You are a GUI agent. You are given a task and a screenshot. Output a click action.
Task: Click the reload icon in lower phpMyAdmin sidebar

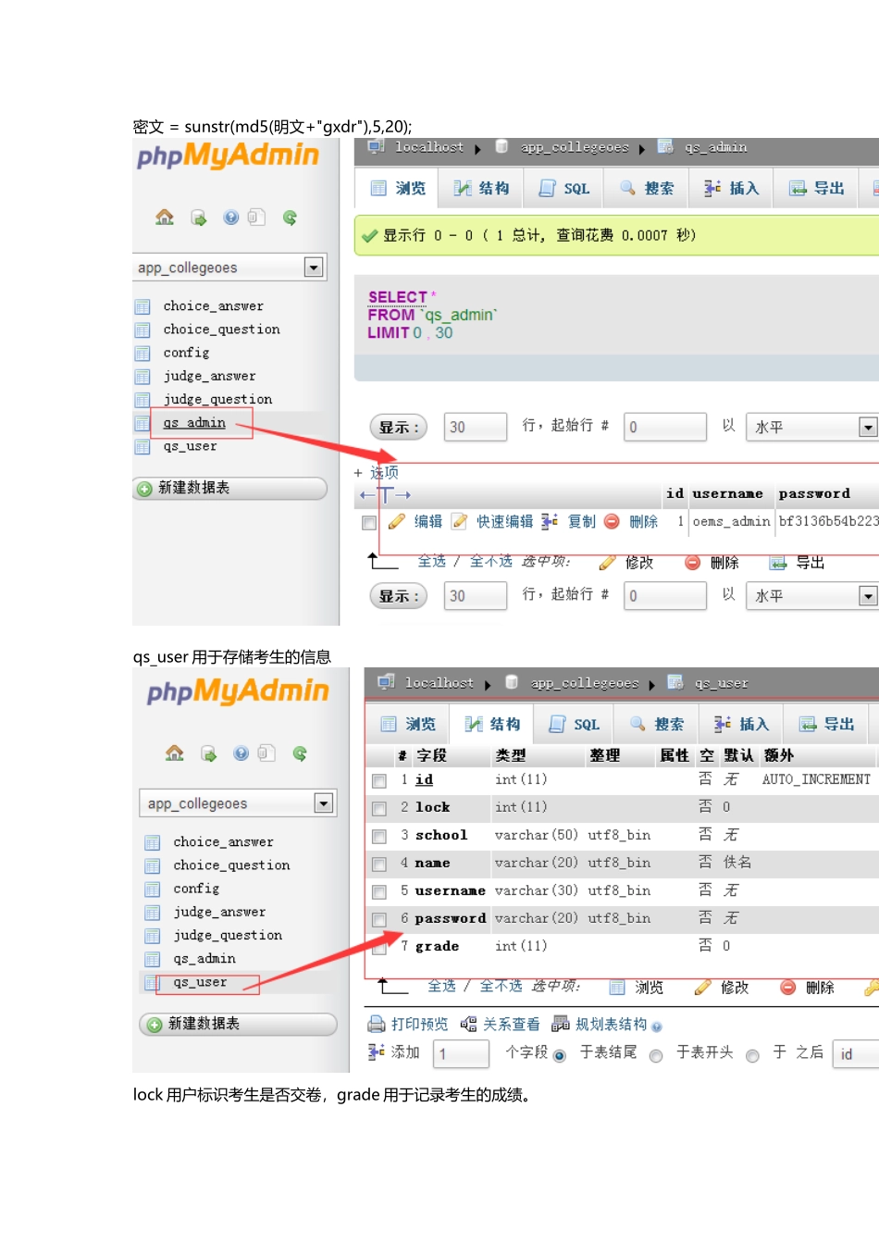coord(300,753)
